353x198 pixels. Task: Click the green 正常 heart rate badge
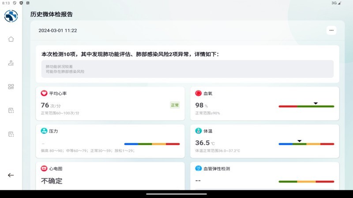coord(175,105)
